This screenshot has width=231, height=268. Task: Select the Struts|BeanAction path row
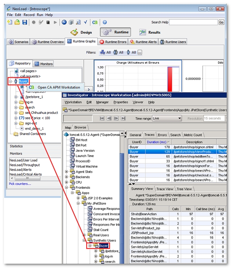(177, 214)
